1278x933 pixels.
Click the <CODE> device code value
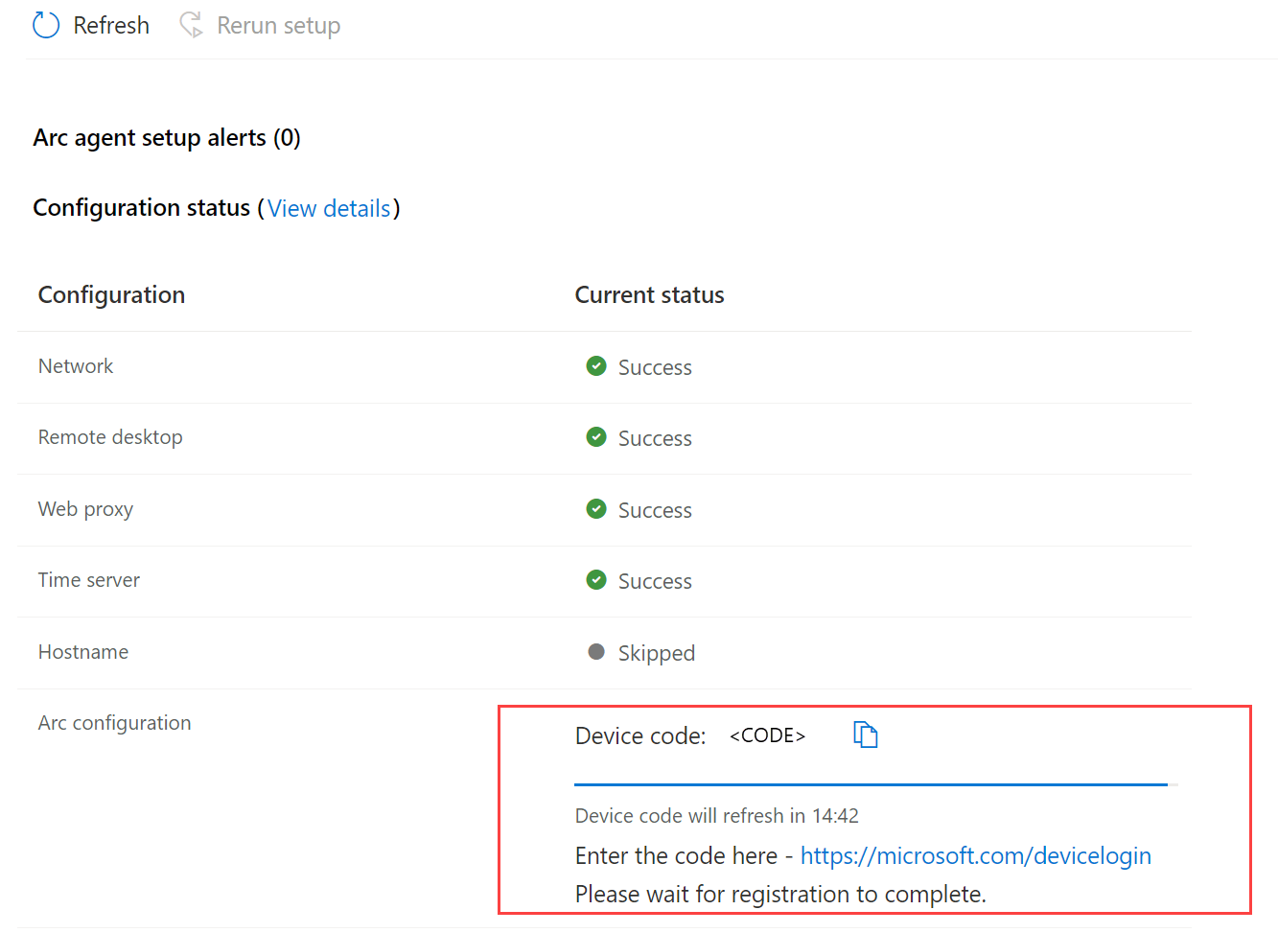pos(768,735)
